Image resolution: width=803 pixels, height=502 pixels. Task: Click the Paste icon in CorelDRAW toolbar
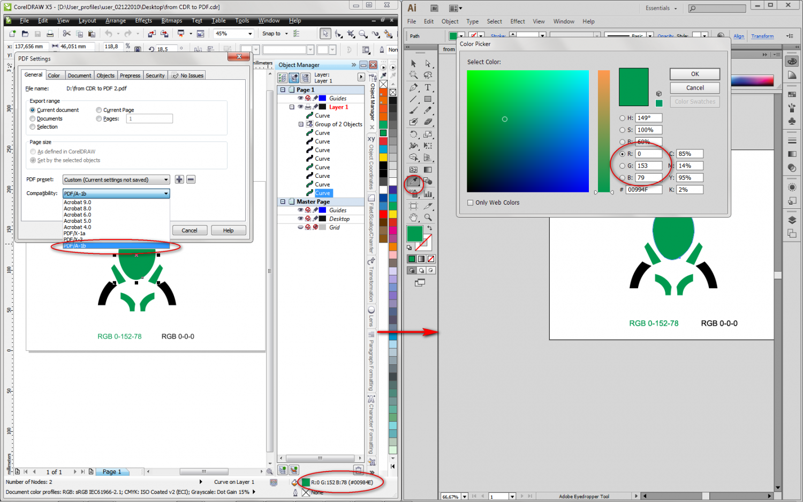(92, 34)
